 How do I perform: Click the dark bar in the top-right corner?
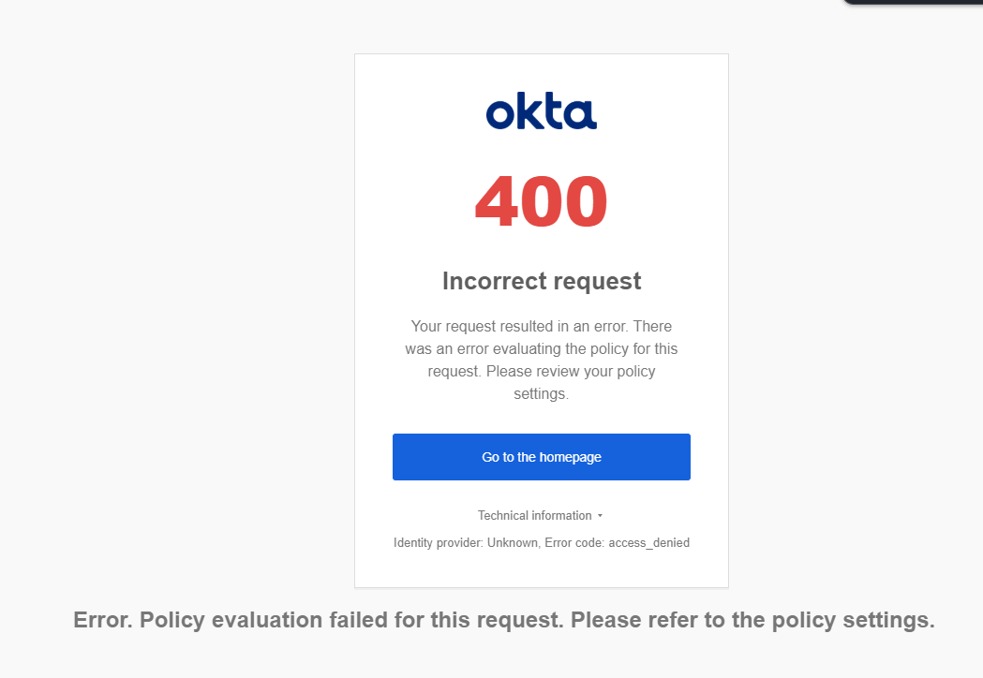coord(913,3)
